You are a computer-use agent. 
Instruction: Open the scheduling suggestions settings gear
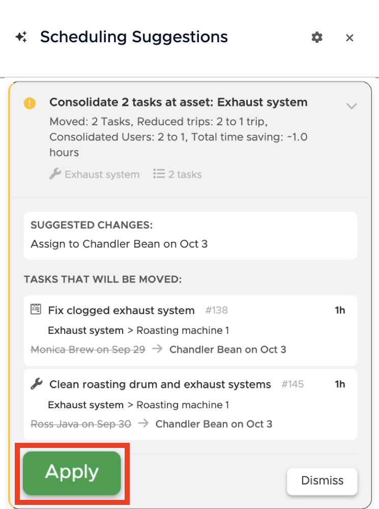(x=317, y=37)
